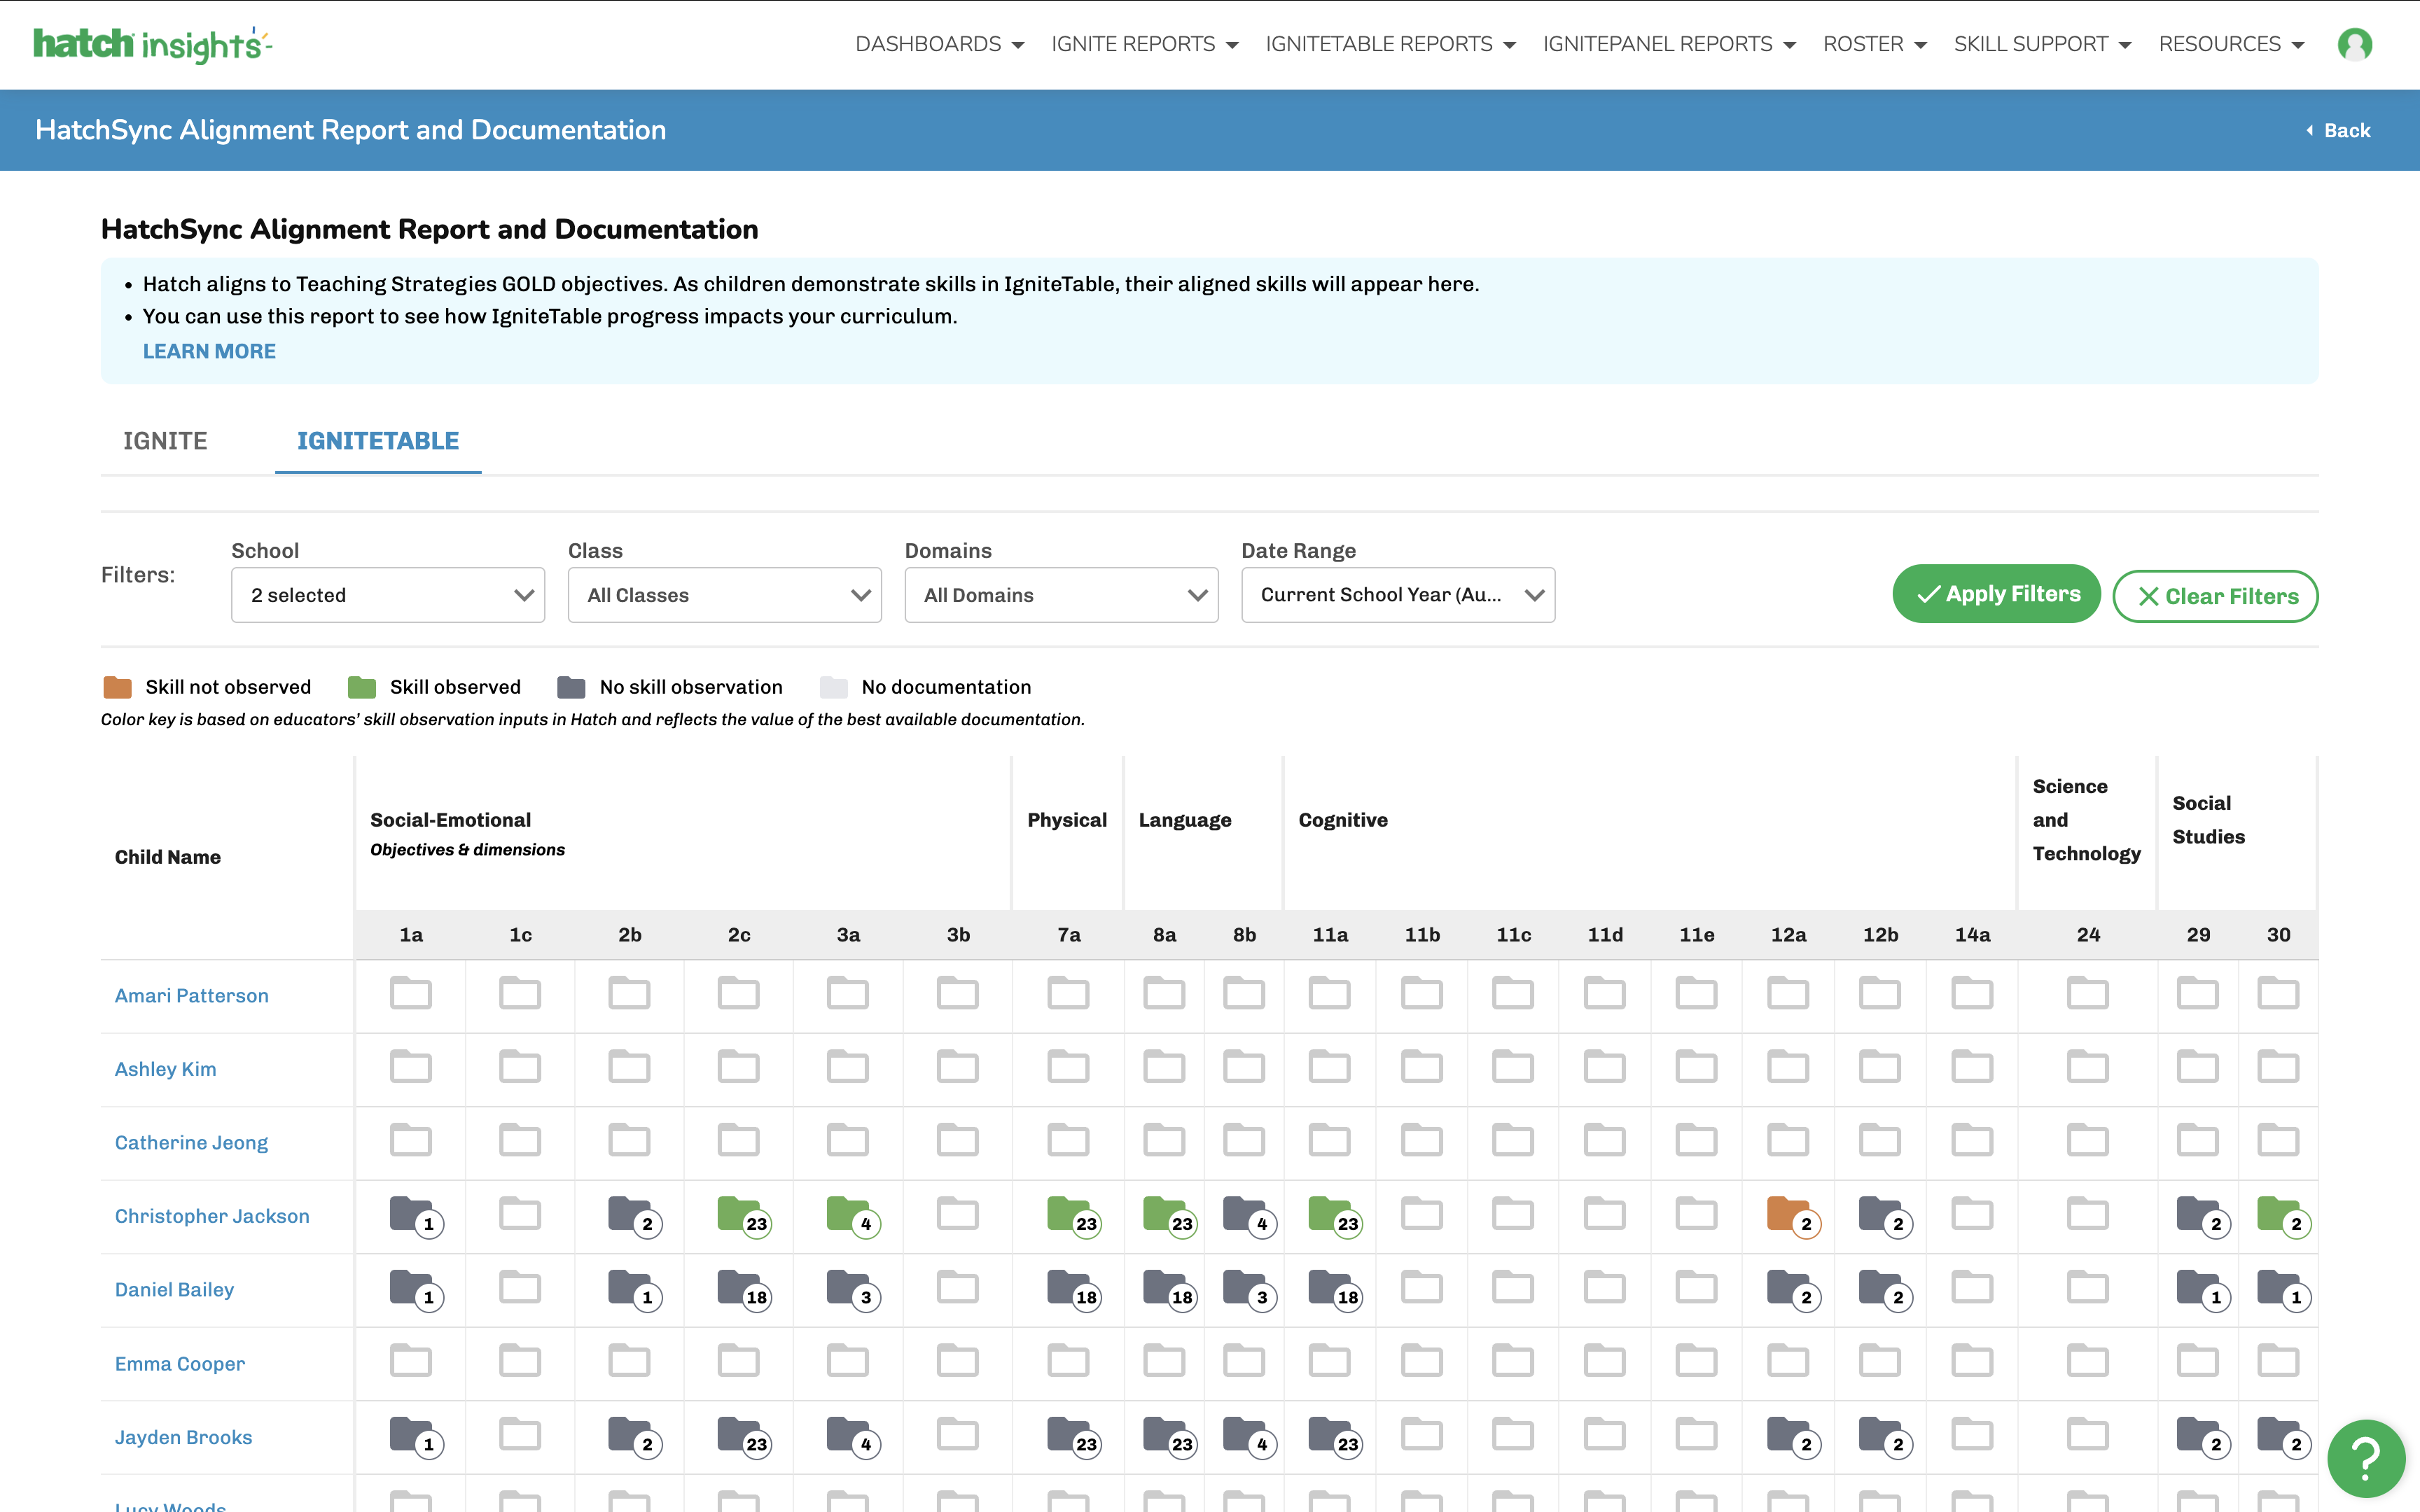Open Christopher Jackson's green 30 folder
This screenshot has height=1512, width=2420.
click(2278, 1214)
